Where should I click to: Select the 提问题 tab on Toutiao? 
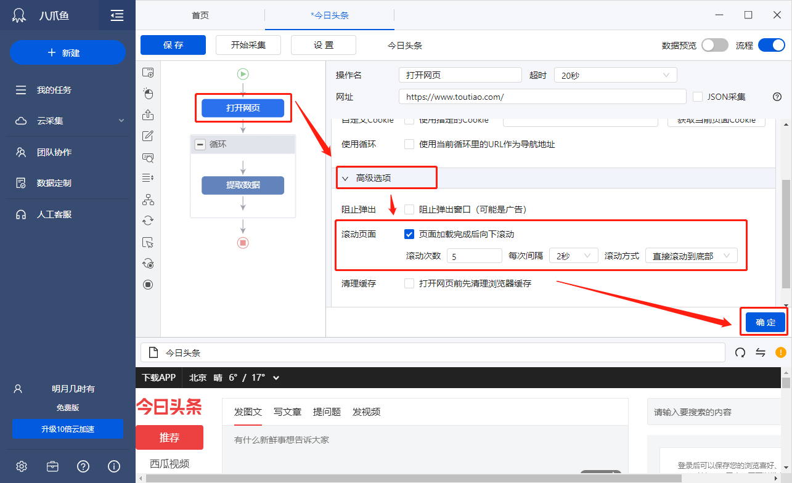(327, 412)
